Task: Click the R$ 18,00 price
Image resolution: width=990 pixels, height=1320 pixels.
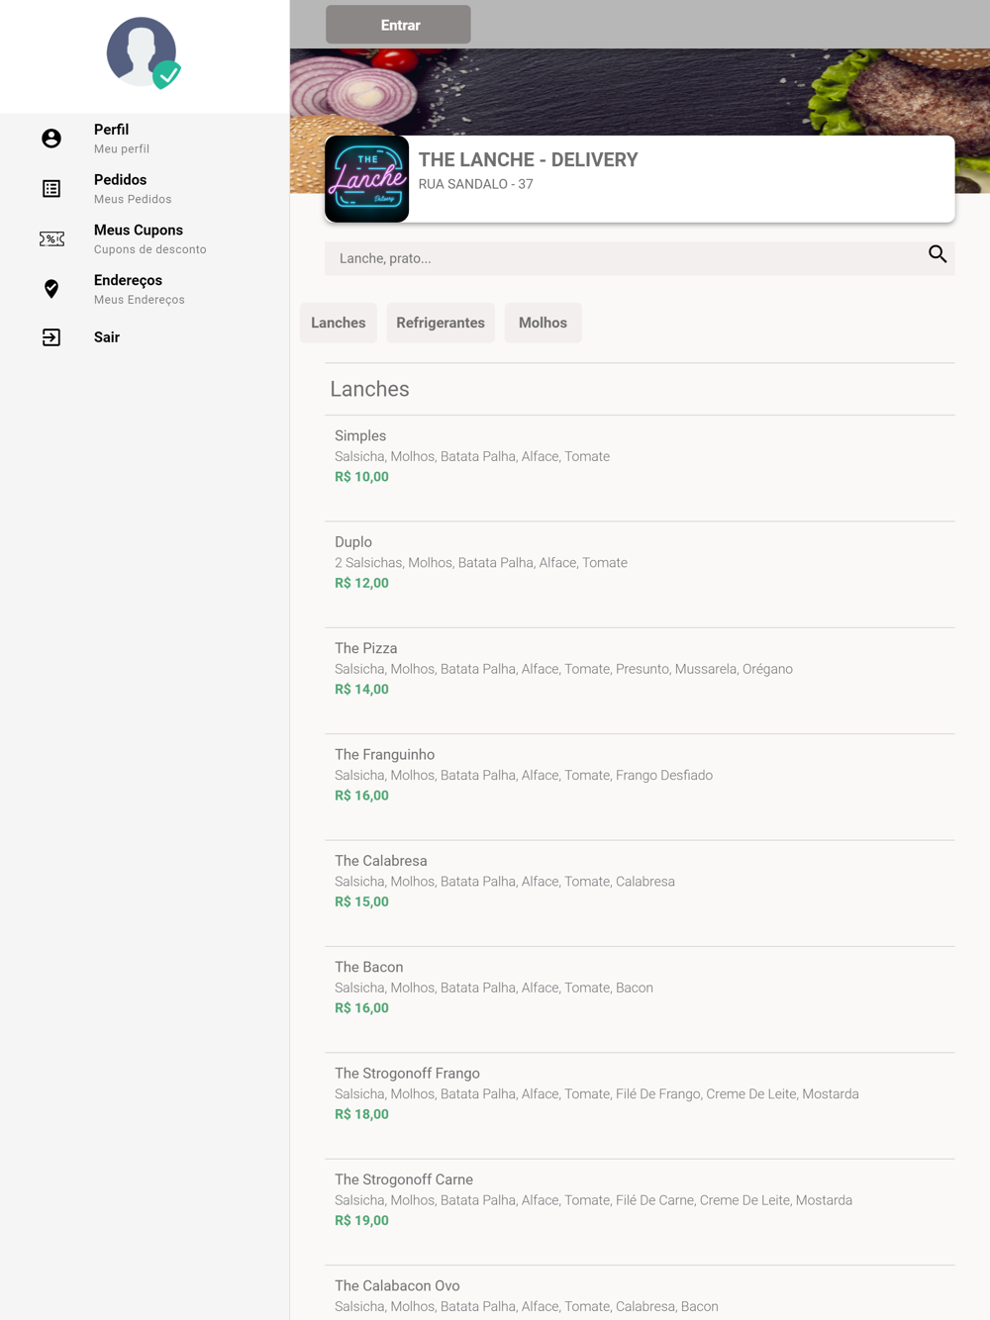Action: [x=361, y=1114]
